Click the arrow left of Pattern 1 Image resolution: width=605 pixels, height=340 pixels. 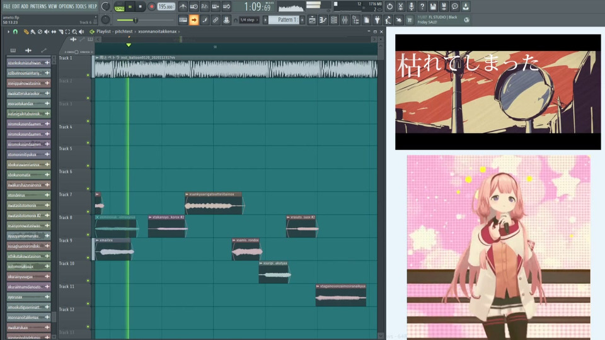tap(265, 20)
